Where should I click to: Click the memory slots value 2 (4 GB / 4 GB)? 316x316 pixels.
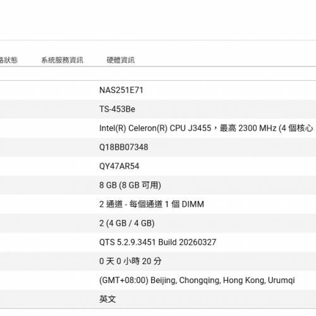(x=127, y=223)
